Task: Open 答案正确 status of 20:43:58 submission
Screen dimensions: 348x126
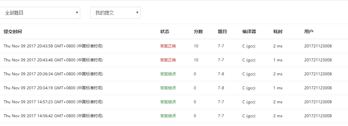Action: pyautogui.click(x=168, y=46)
